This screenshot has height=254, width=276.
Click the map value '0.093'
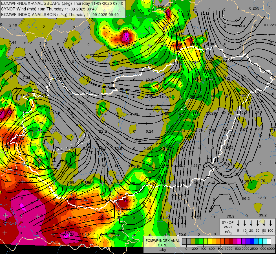click(228, 147)
